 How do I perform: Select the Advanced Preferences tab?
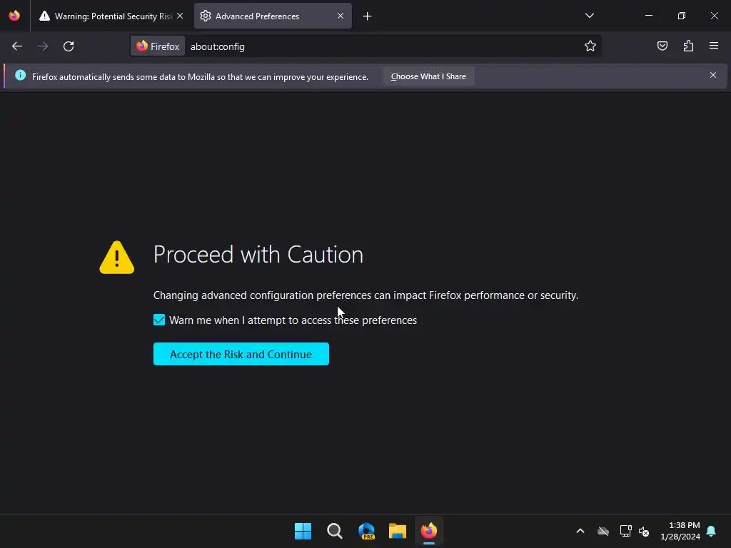coord(273,16)
